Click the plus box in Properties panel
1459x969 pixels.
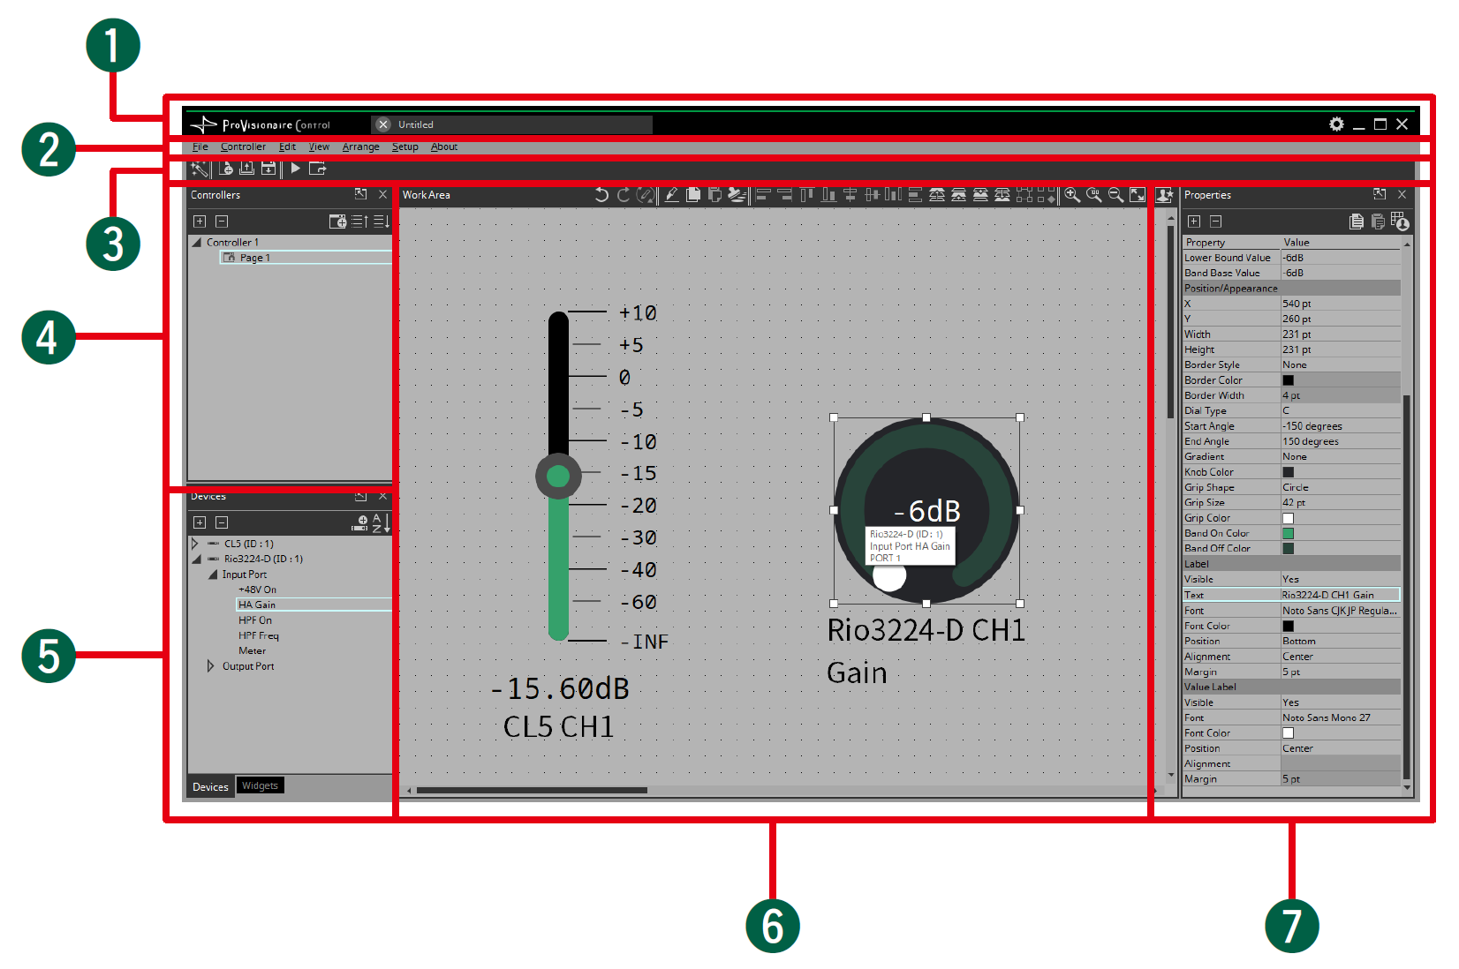[1194, 222]
